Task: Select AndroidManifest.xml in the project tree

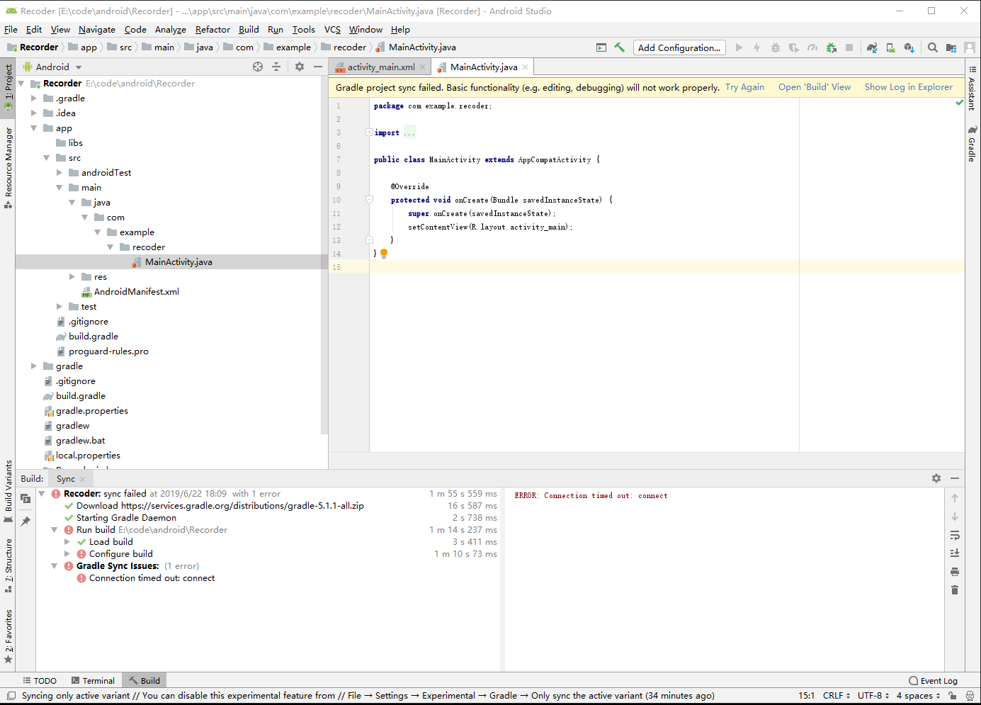Action: coord(136,292)
